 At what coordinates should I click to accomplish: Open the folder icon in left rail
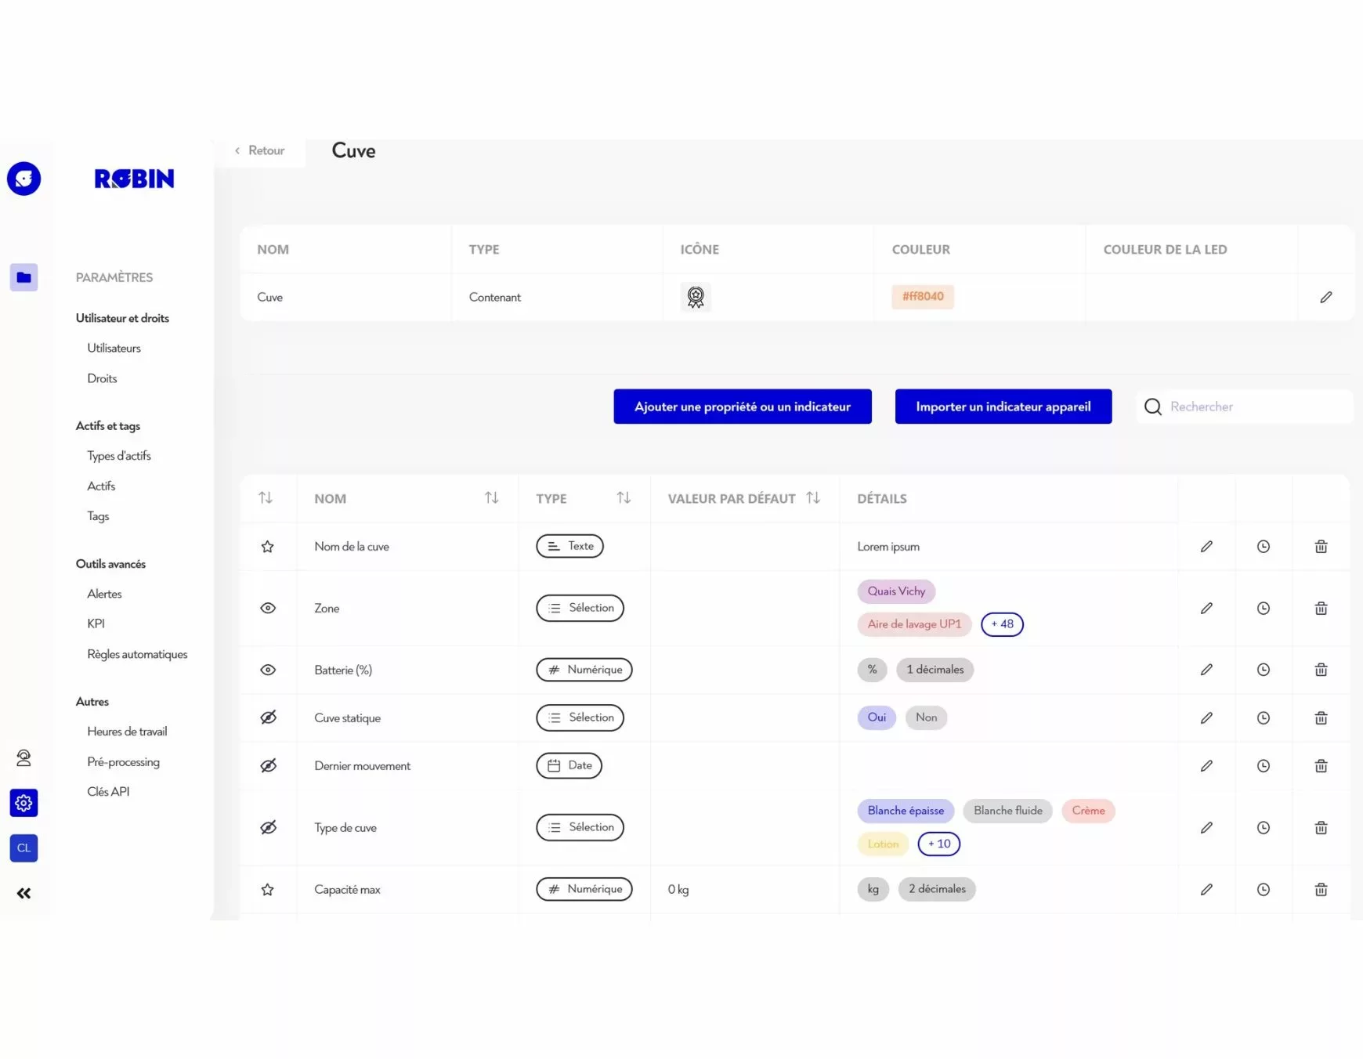pyautogui.click(x=23, y=277)
